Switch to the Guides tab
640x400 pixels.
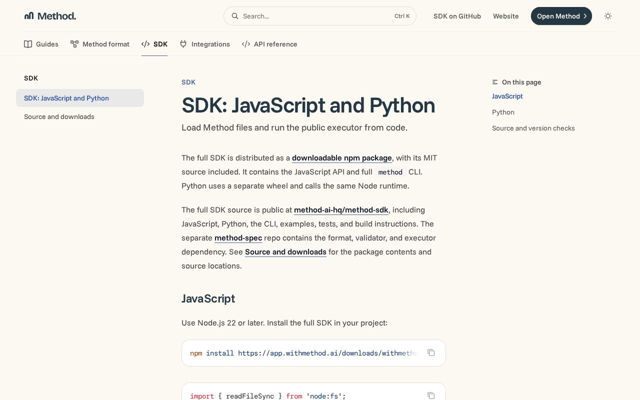point(41,44)
